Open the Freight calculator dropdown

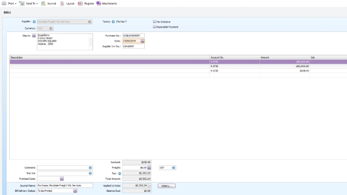(149, 168)
